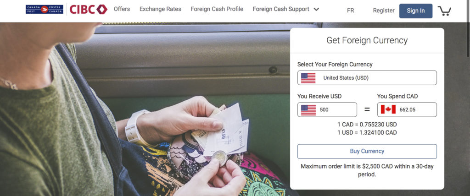
Task: Click the Register link
Action: click(383, 11)
